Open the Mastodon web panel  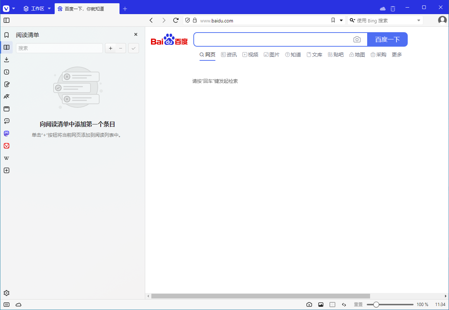7,133
